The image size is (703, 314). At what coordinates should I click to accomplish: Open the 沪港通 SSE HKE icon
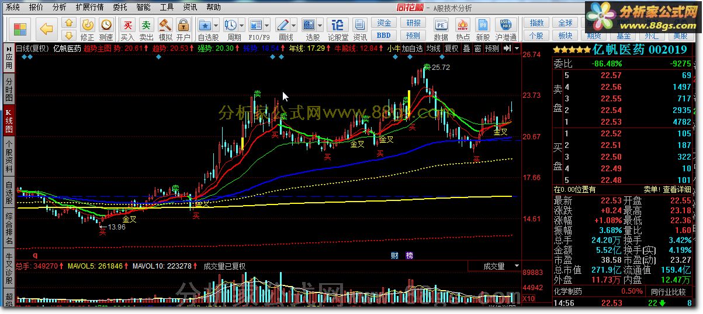tap(505, 29)
